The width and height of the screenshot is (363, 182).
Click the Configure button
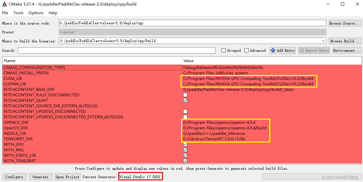coord(14,177)
